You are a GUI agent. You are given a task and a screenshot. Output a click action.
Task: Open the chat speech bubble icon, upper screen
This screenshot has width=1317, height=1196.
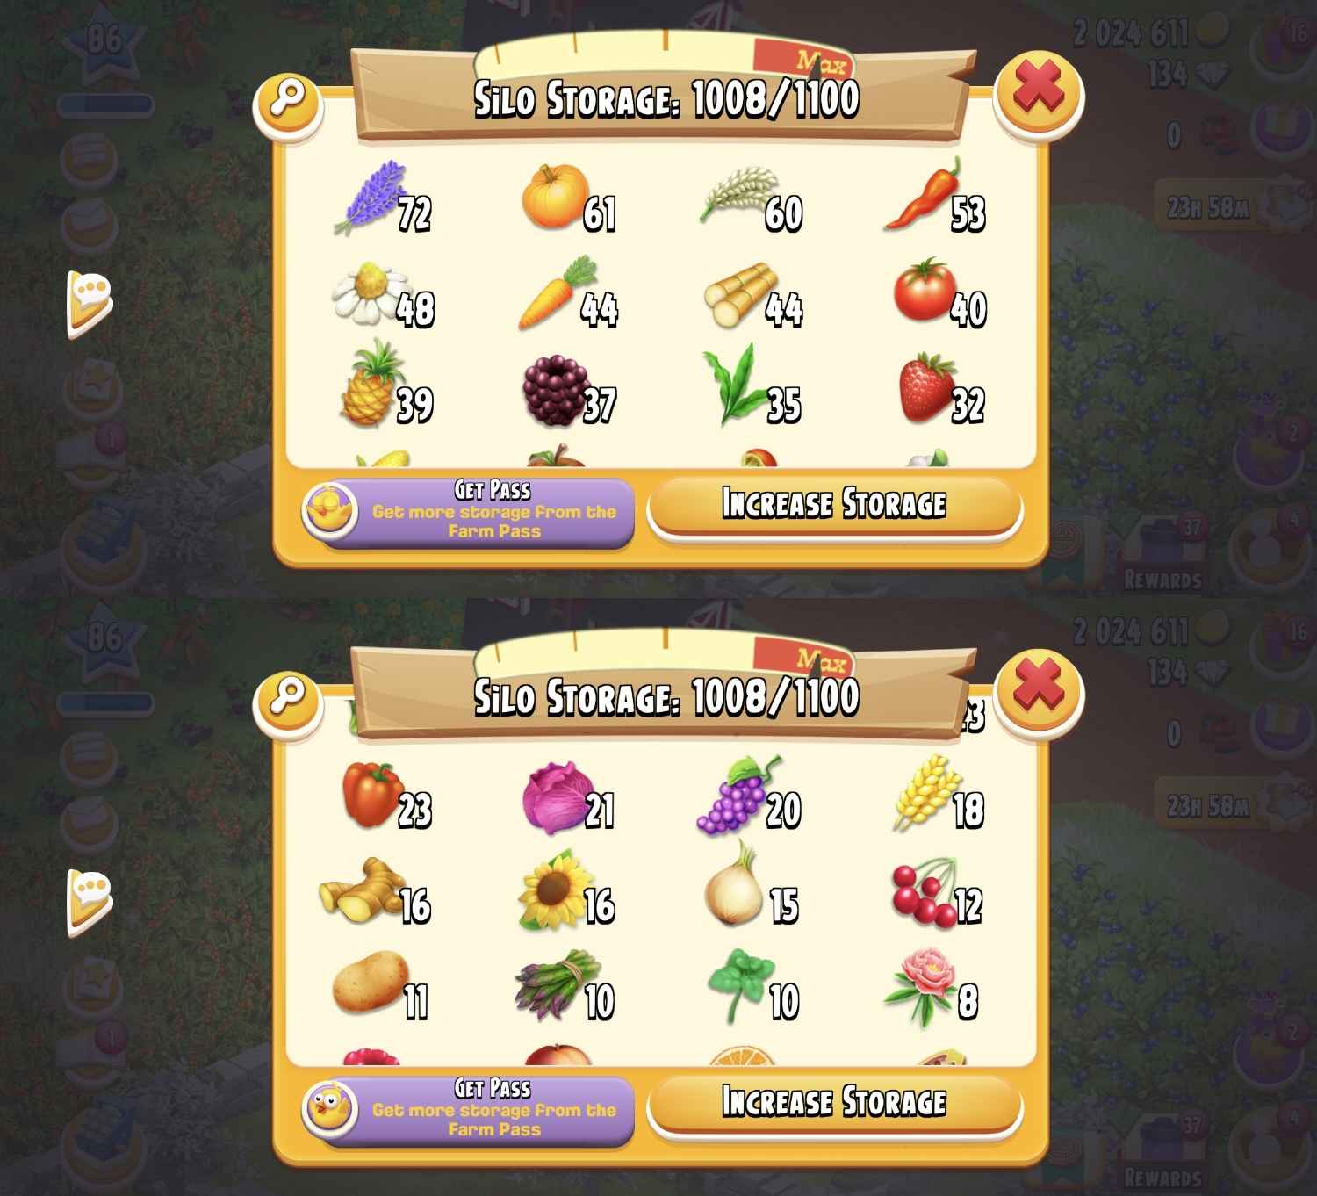click(90, 302)
